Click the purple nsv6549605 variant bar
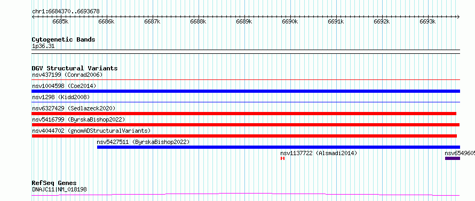This screenshot has height=201, width=475. 453,158
